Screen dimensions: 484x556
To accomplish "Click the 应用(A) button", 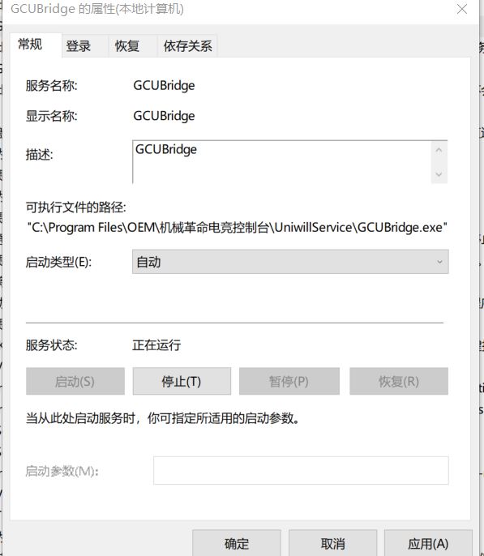I will [428, 543].
